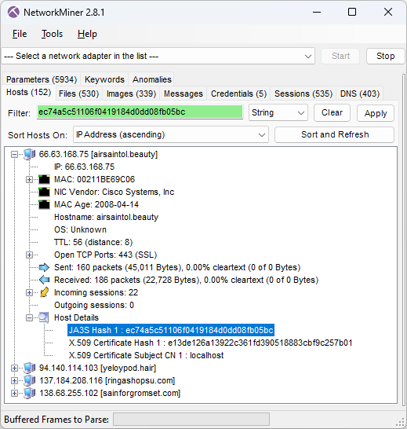Image resolution: width=407 pixels, height=429 pixels.
Task: Collapse the Host Details node
Action: 29,318
